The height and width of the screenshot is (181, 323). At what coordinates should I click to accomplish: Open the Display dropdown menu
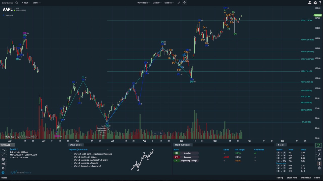tap(157, 3)
